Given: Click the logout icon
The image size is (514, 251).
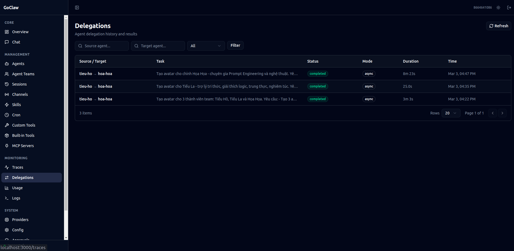Looking at the screenshot, I should click(509, 8).
